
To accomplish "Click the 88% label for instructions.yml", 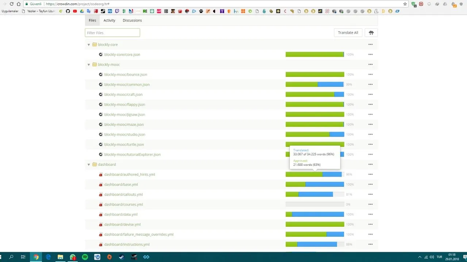I will click(349, 245).
